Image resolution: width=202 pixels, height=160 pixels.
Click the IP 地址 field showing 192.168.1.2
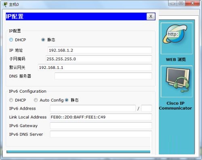[100, 50]
